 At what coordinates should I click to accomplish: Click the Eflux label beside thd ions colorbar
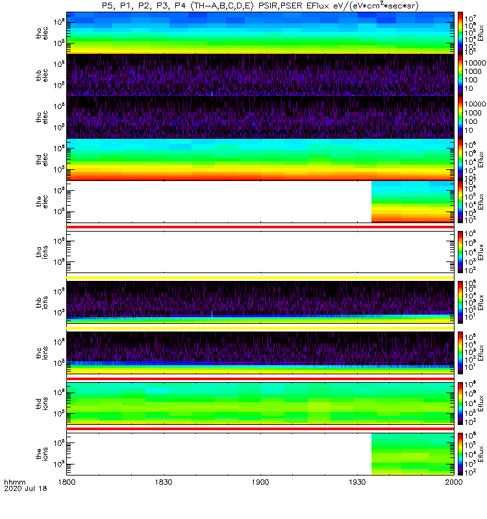pos(481,404)
